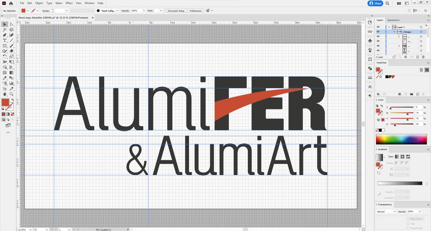Collapse Layer 1 in Layers panel
This screenshot has height=231, width=431.
tap(389, 27)
